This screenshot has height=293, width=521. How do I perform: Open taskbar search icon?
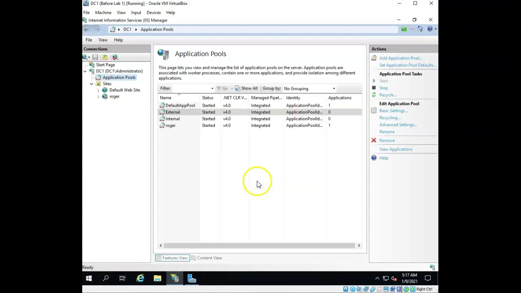pos(106,278)
